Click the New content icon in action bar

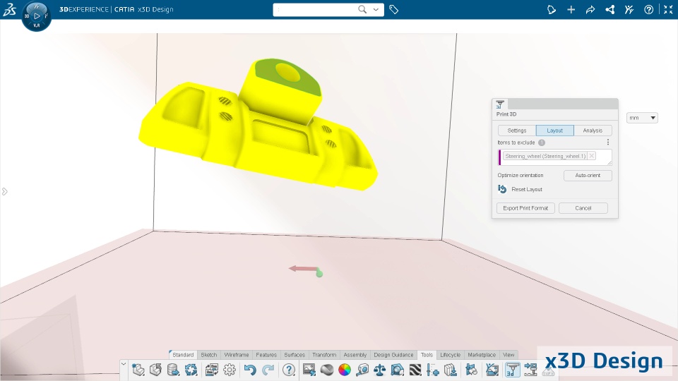[138, 370]
